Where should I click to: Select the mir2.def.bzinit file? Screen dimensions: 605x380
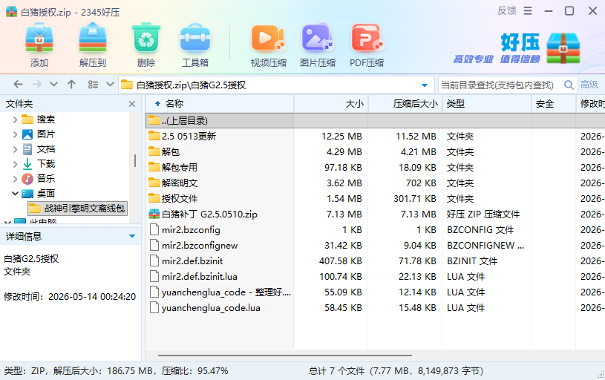pyautogui.click(x=376, y=261)
